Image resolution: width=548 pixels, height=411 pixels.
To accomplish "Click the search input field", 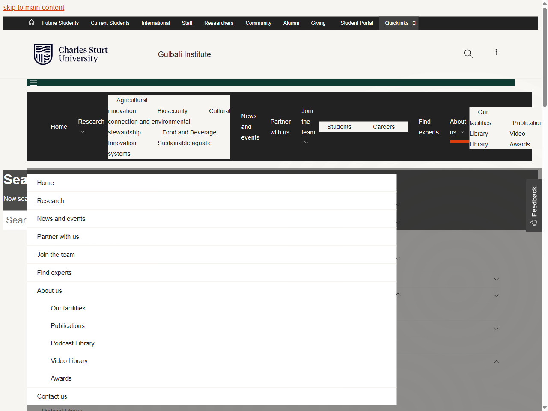I will (x=15, y=220).
